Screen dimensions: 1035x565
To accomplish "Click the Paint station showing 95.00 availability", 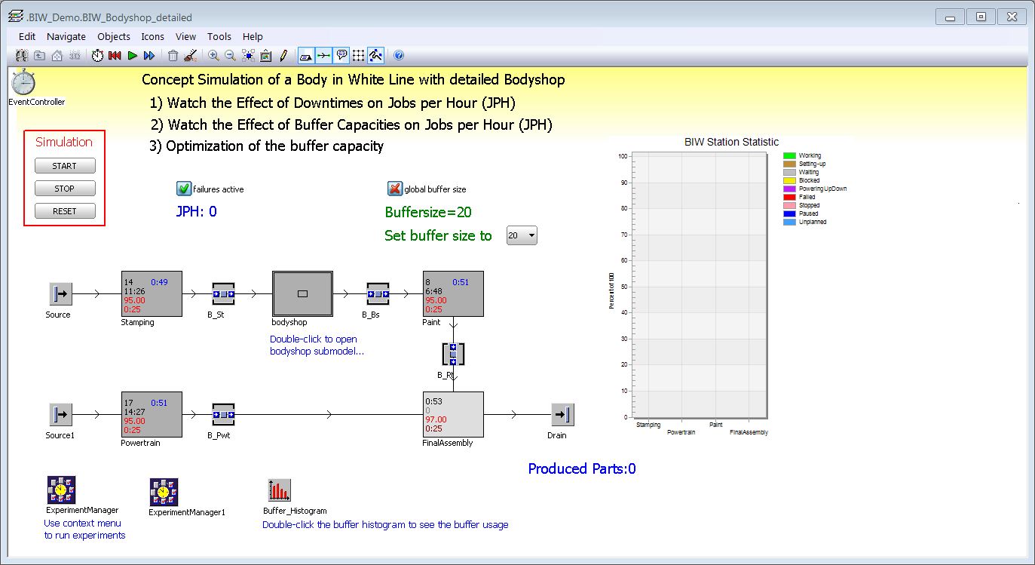I will click(x=452, y=293).
